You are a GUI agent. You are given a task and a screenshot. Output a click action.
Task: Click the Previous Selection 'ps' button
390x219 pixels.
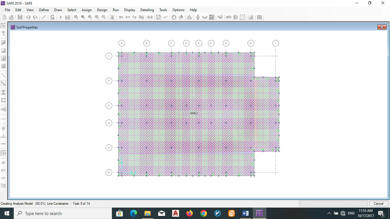pyautogui.click(x=3, y=170)
